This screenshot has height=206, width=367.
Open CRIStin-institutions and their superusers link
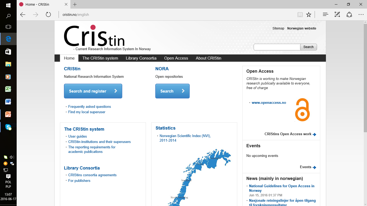[x=99, y=142]
